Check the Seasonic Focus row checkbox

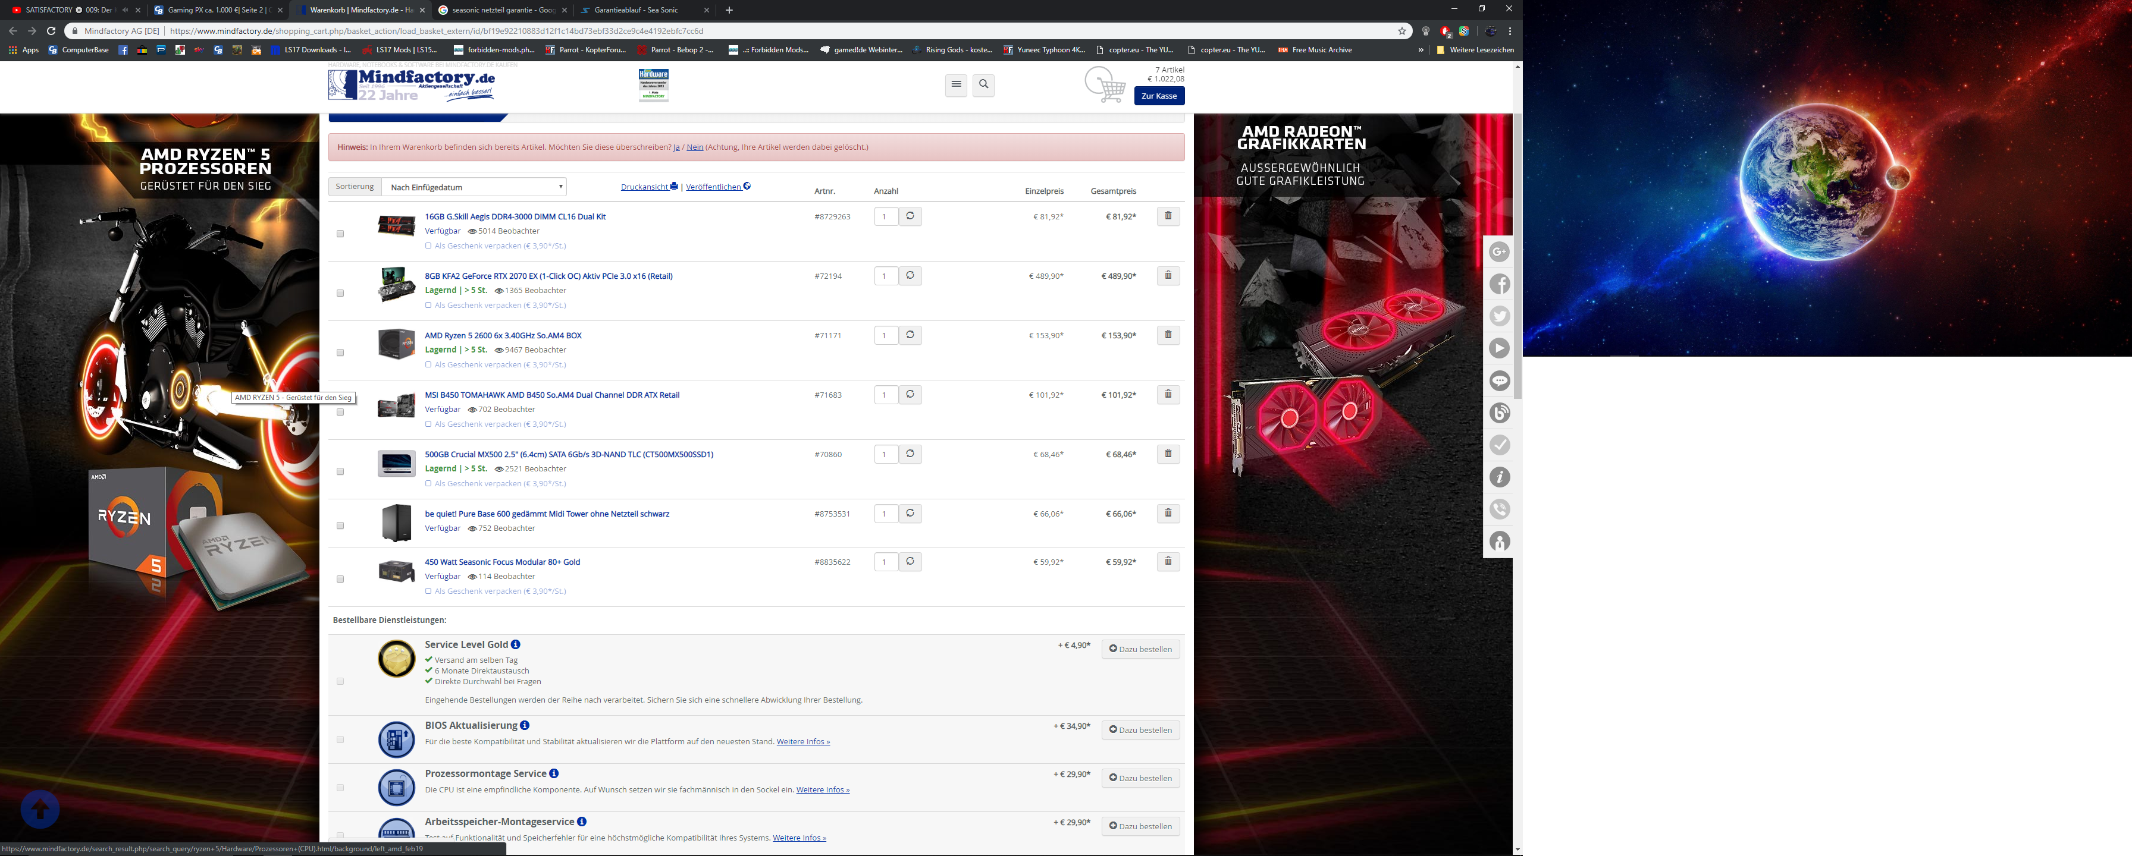(x=340, y=579)
